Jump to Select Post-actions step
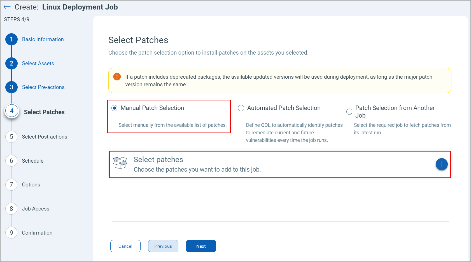This screenshot has height=262, width=471. click(x=45, y=137)
